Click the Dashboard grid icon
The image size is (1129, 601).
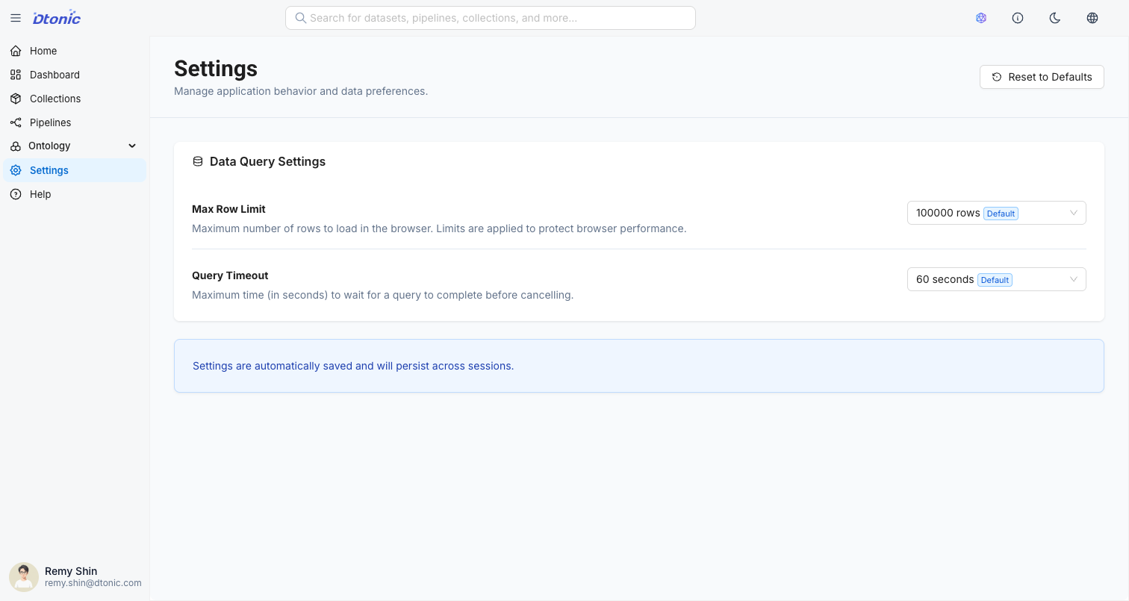pos(16,75)
